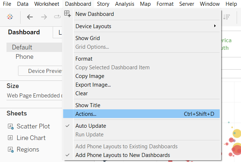
Task: Click the Tableau logo icon in toolbar
Action: coord(10,17)
